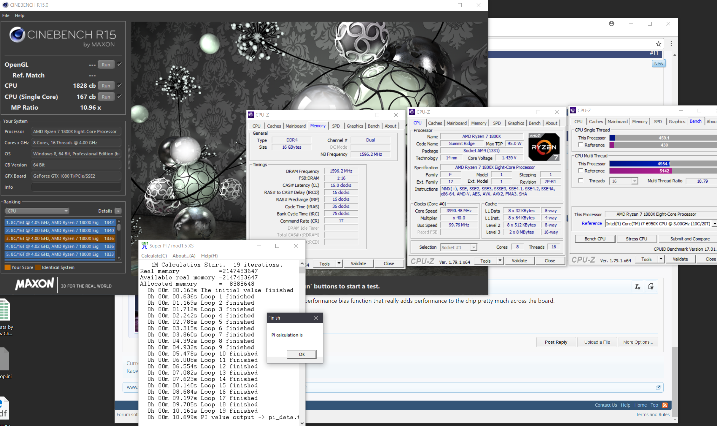Open Graphics tab in CPU window
The image size is (717, 426).
(x=516, y=123)
